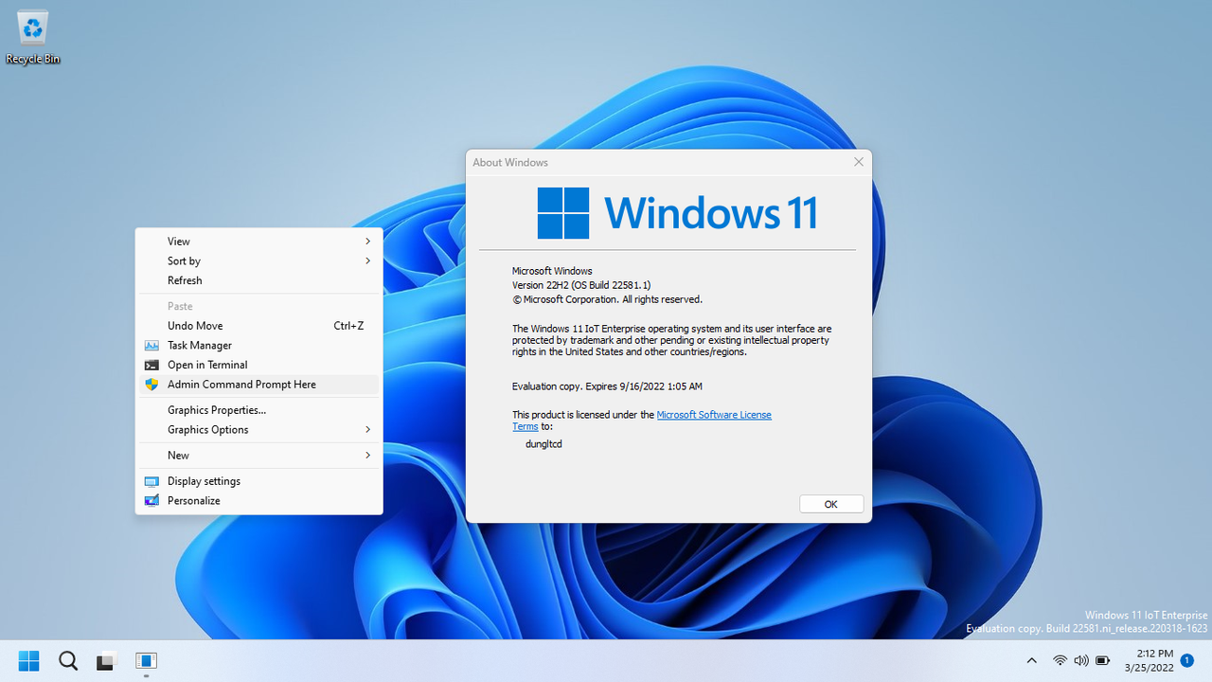
Task: Click the Windows 11 logo in dialog
Action: pyautogui.click(x=677, y=213)
